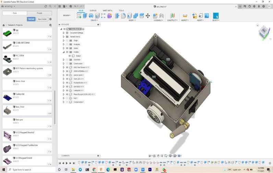Screen dimensions: 273x173
Task: Toggle visibility of the Bodies folder
Action: coord(67,52)
